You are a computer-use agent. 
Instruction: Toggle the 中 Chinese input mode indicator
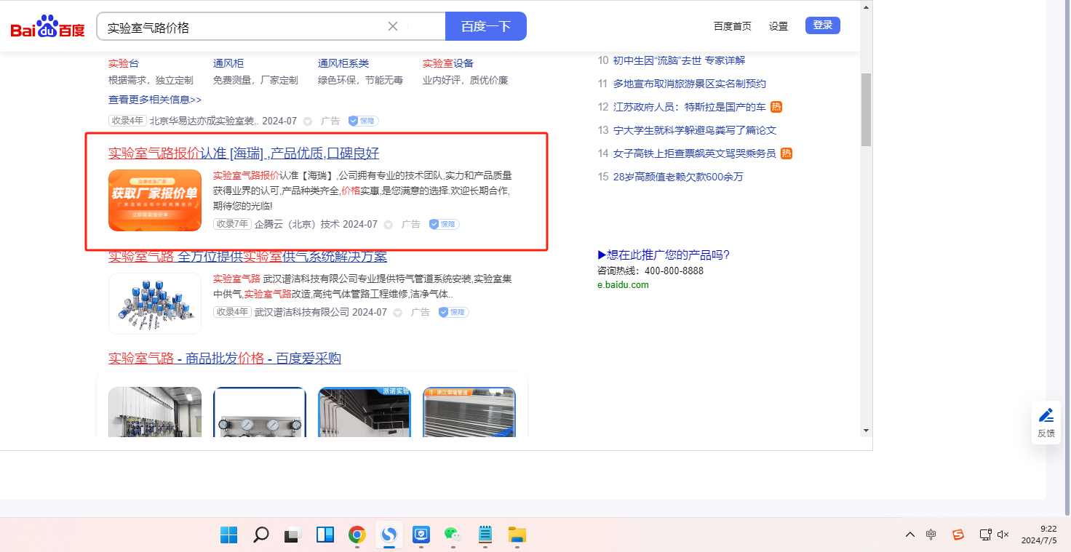931,535
